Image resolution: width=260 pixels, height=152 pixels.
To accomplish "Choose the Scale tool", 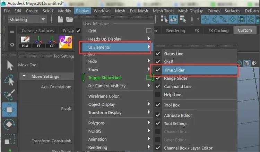I will [x=9, y=139].
